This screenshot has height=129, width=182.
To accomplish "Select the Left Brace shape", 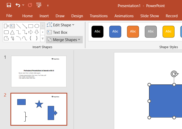I will click(x=31, y=38).
